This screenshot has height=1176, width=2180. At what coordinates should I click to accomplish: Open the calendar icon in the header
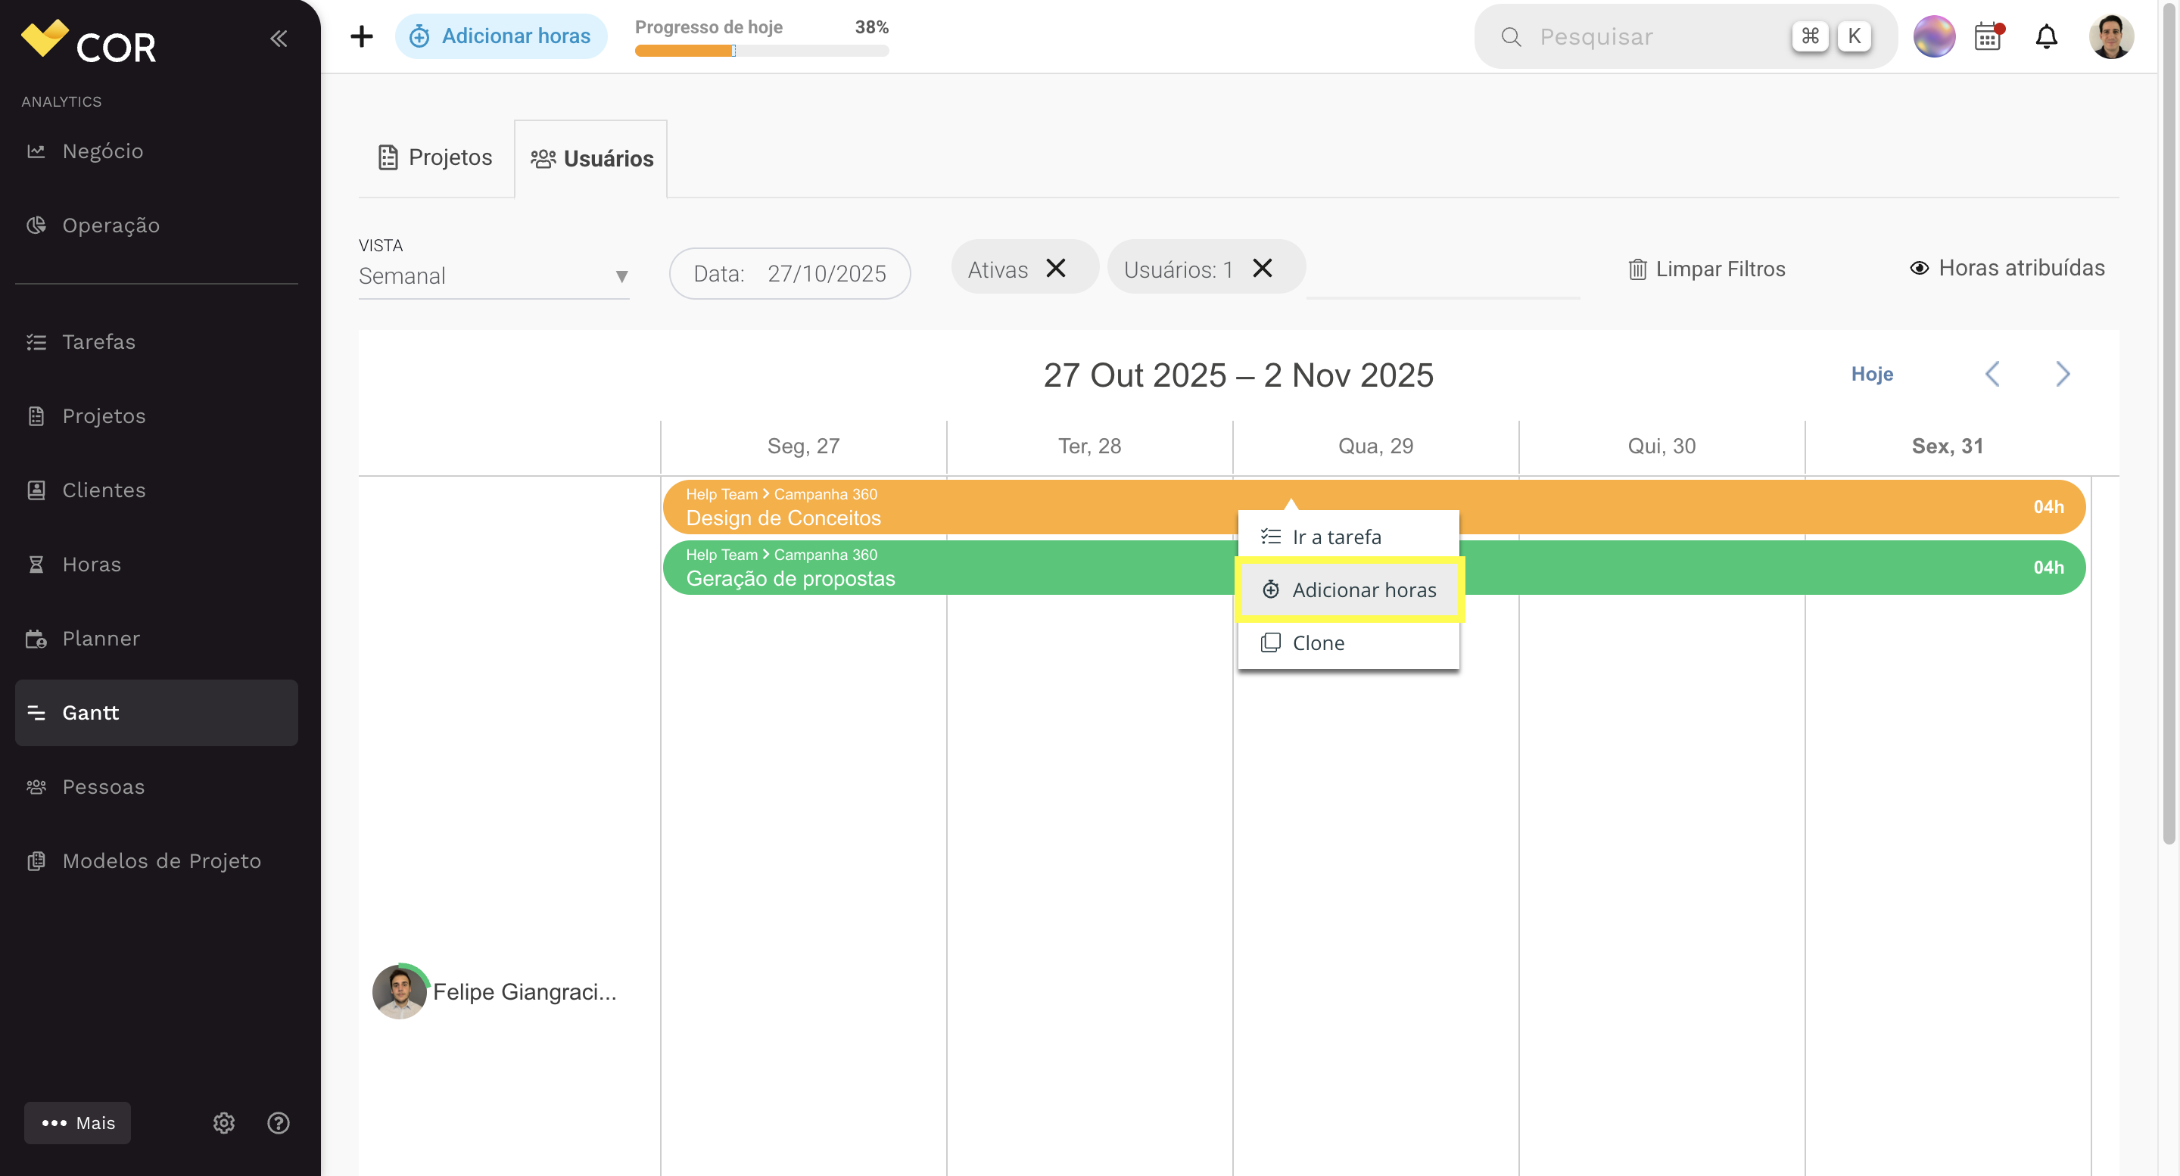click(1988, 36)
